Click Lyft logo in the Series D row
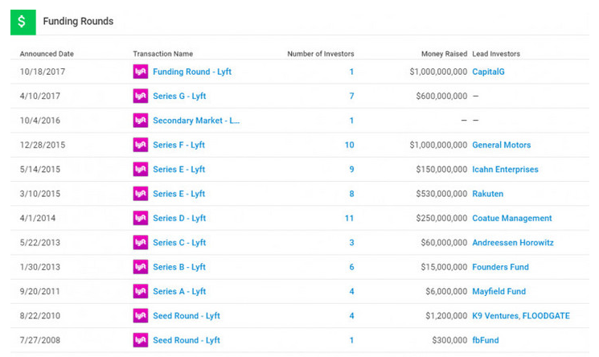This screenshot has width=599, height=357. click(x=141, y=218)
